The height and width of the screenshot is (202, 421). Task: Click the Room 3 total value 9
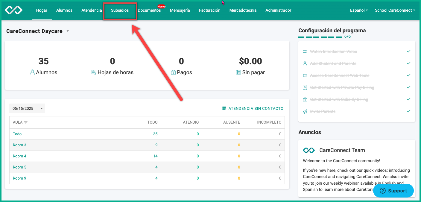[x=156, y=145]
